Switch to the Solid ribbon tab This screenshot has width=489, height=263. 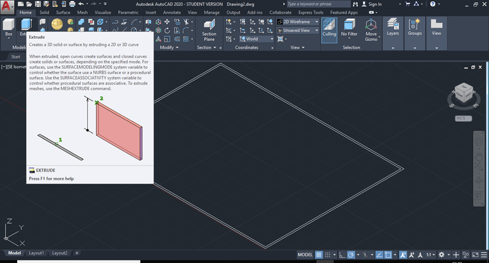click(44, 12)
